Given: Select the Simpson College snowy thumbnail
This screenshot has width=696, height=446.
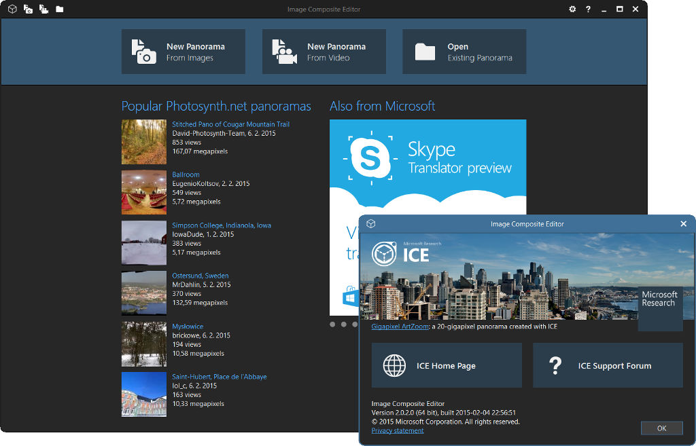Looking at the screenshot, I should (x=144, y=243).
